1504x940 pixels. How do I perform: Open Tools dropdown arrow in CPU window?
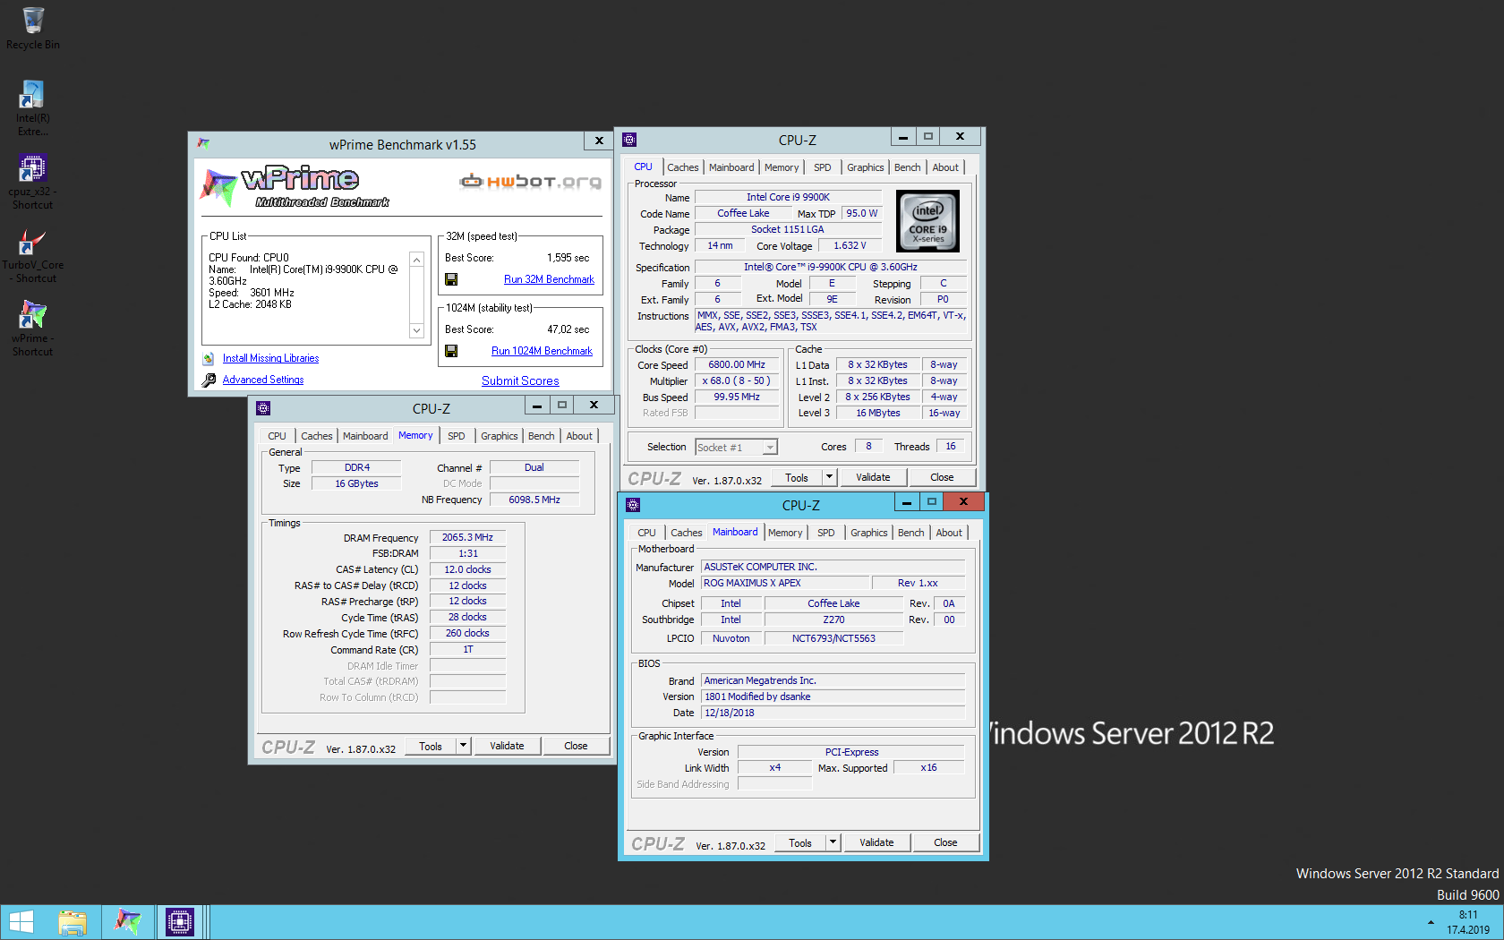[829, 477]
